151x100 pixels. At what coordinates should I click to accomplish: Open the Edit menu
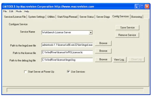click(11, 11)
